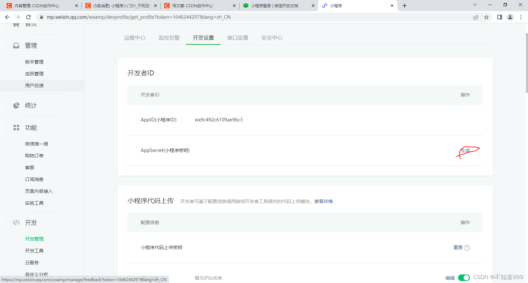The image size is (528, 283).
Task: Open the browser side panel icon
Action: click(x=500, y=17)
